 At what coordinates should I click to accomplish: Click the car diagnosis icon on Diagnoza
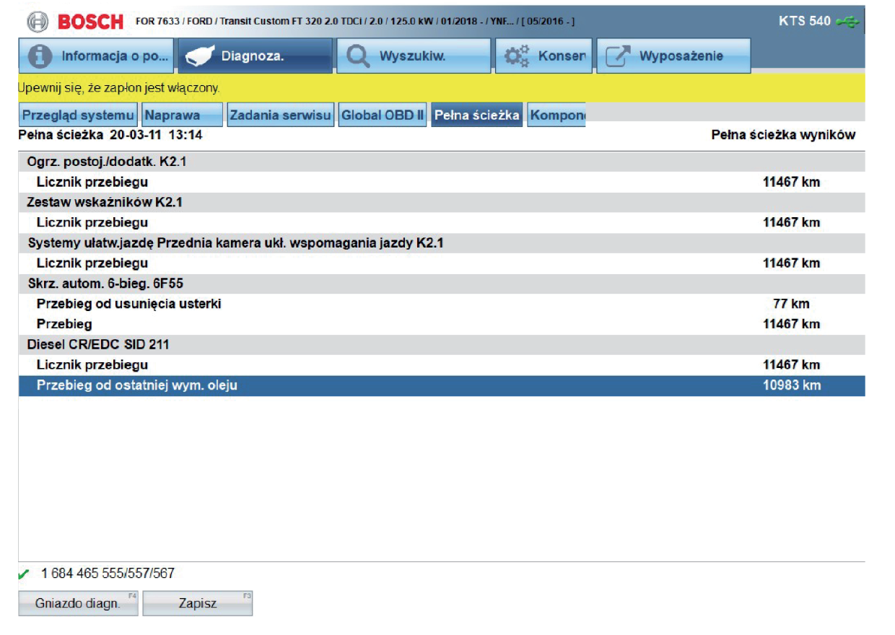pos(201,57)
